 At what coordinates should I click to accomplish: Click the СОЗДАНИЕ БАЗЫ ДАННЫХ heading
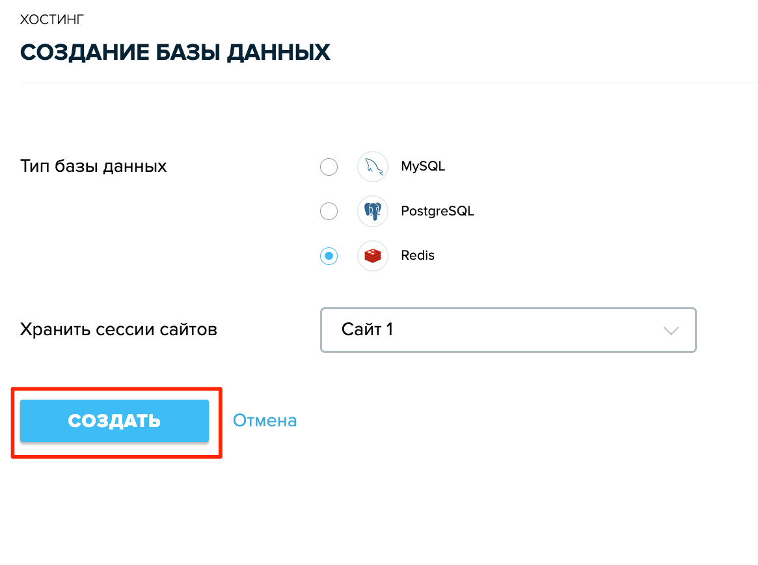[175, 52]
